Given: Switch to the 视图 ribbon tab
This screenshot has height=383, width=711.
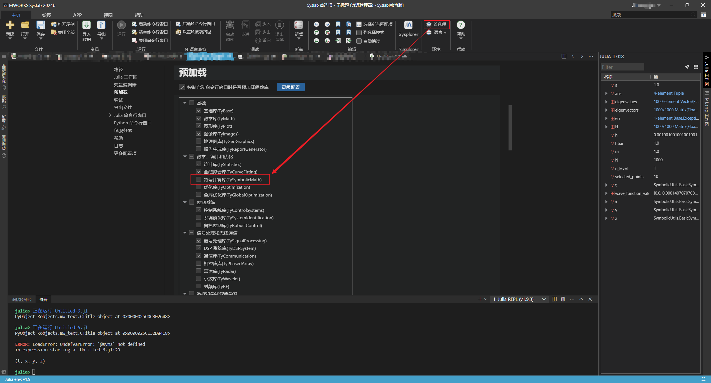Looking at the screenshot, I should [108, 15].
